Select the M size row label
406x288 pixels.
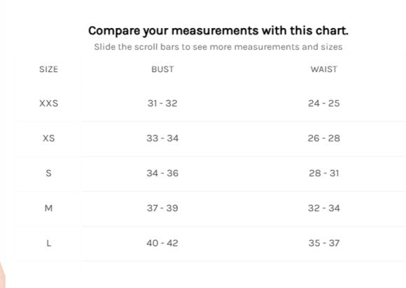49,208
